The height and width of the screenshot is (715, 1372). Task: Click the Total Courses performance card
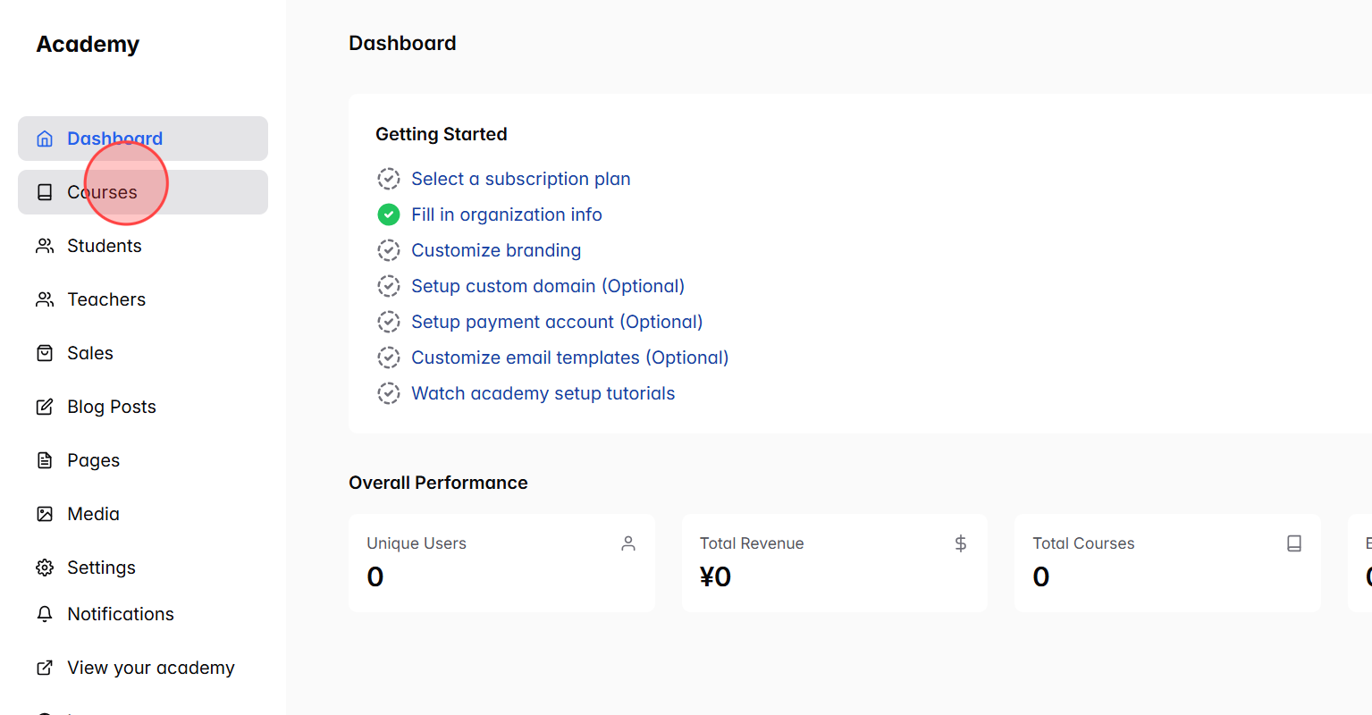[x=1168, y=563]
